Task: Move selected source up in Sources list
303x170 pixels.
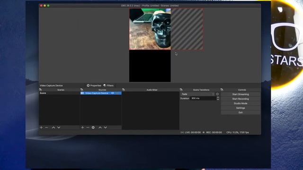Action: click(100, 127)
